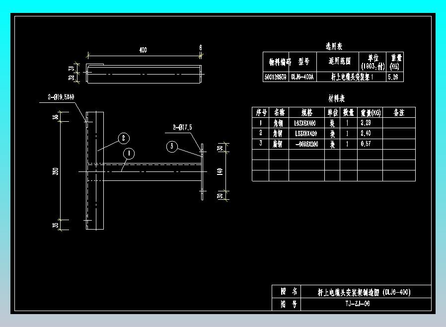The image size is (446, 327).
Task: Click the material code cell 500126939
Action: point(276,77)
